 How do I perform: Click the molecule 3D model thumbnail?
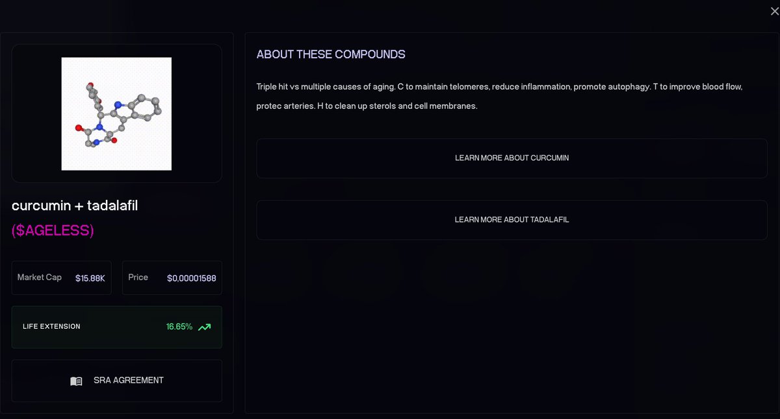(116, 114)
